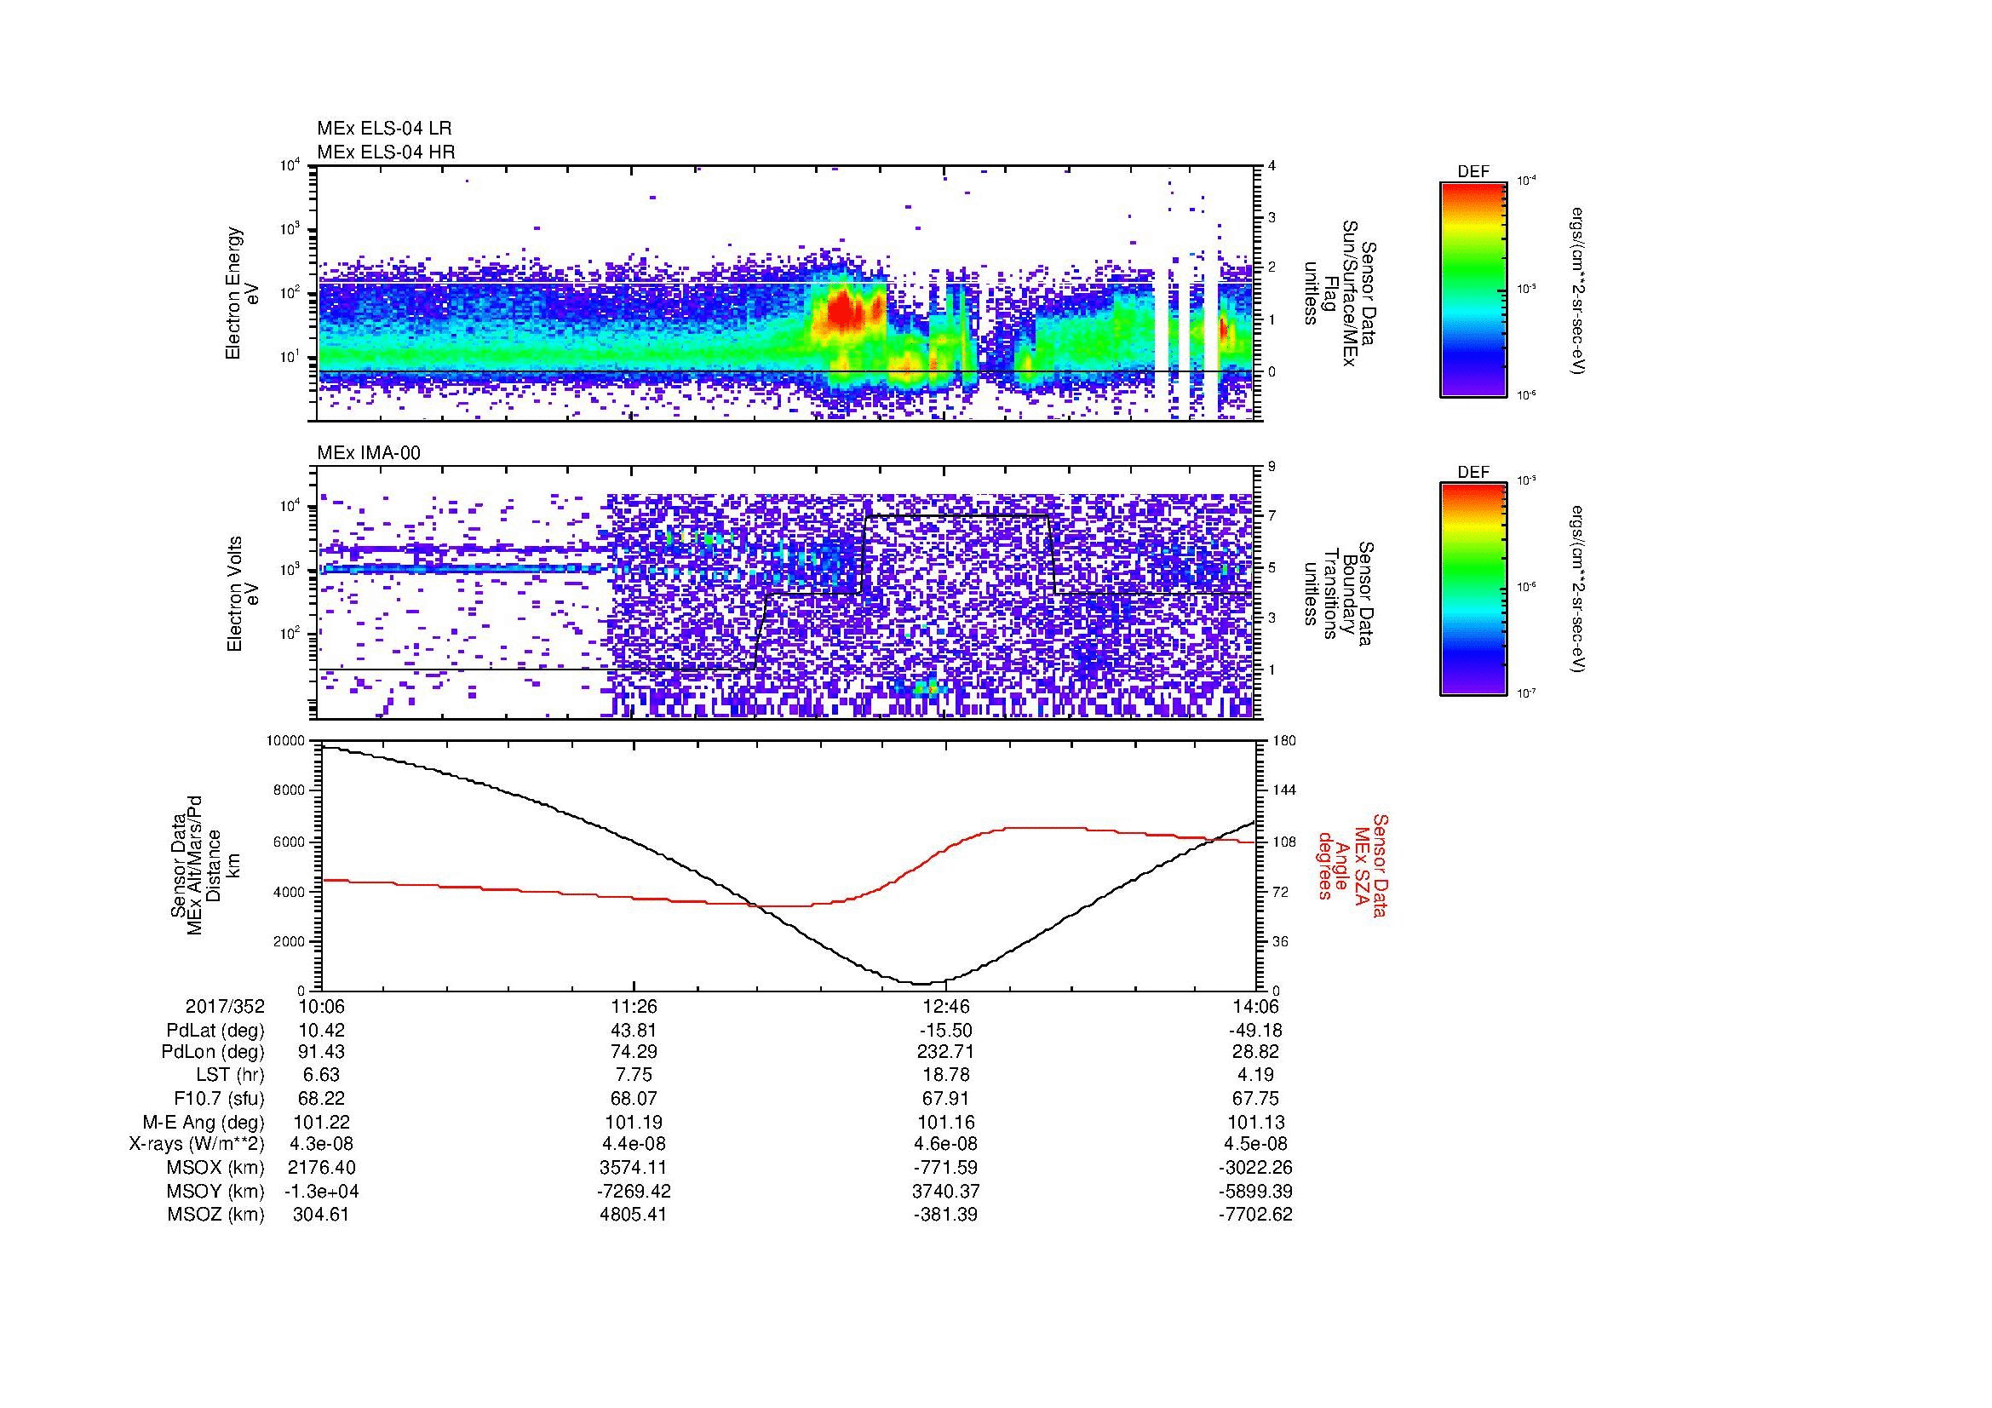Click the time tick '12:46'

tap(946, 1006)
